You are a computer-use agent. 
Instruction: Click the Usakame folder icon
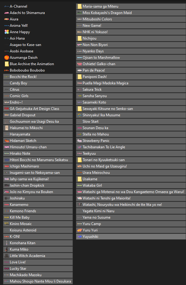click(x=80, y=179)
